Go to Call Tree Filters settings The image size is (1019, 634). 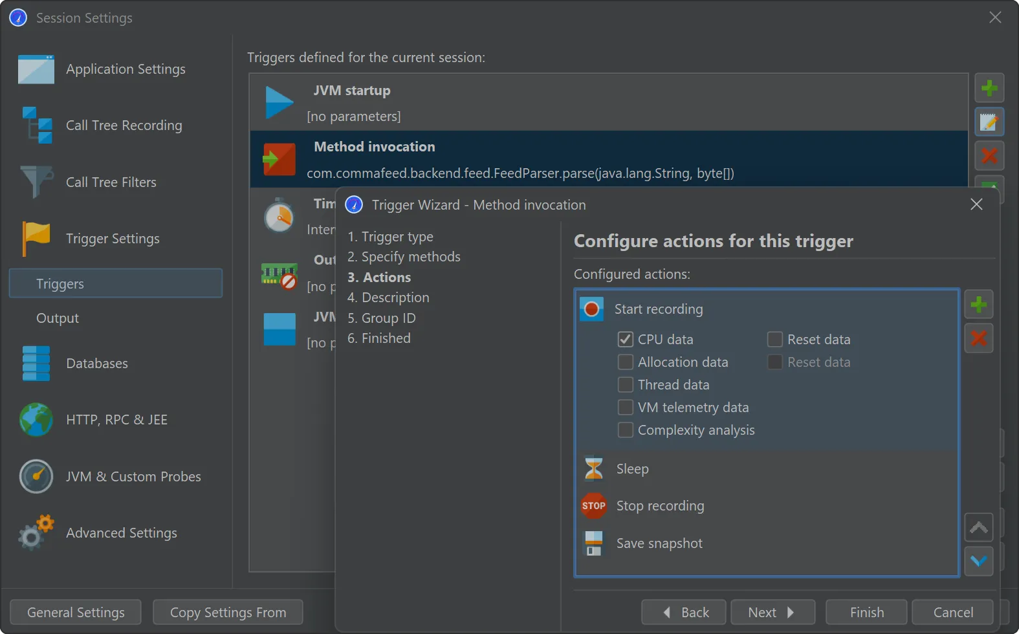(111, 182)
